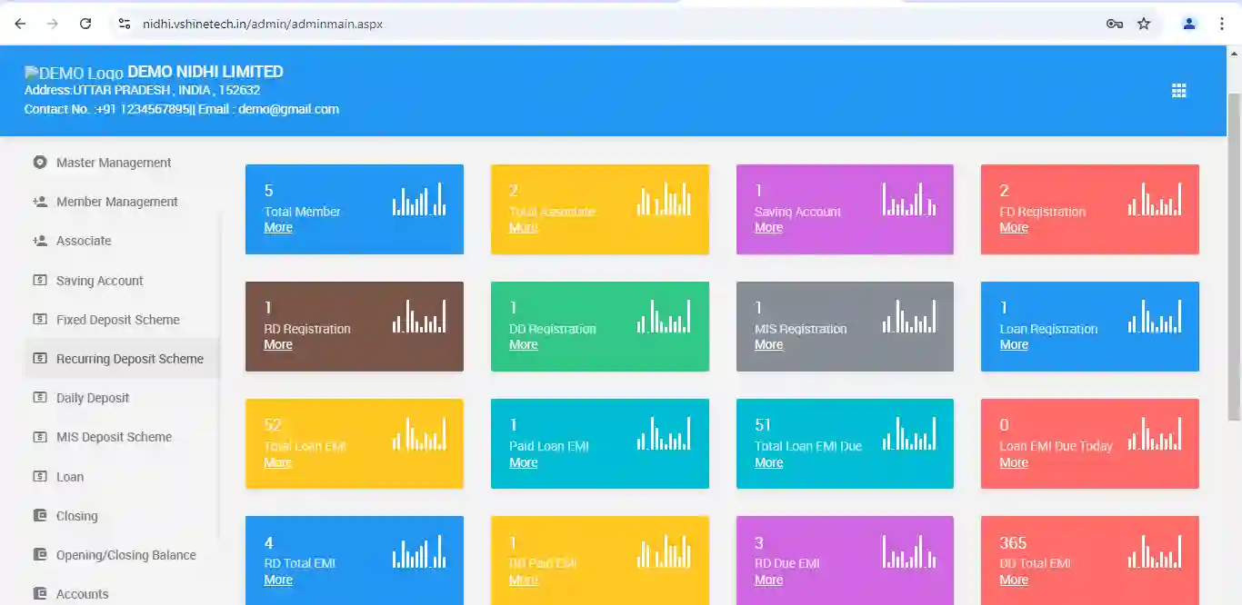1242x605 pixels.
Task: Open MIS Deposit Scheme in sidebar
Action: click(x=114, y=437)
